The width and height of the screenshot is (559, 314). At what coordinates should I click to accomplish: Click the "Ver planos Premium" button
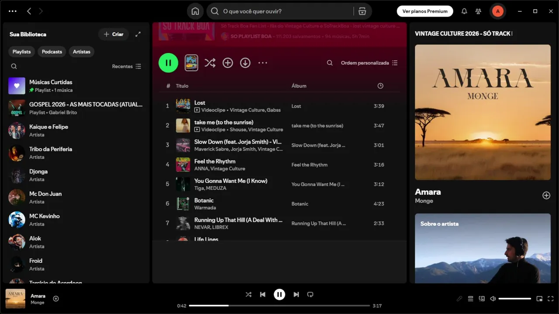[x=425, y=11]
